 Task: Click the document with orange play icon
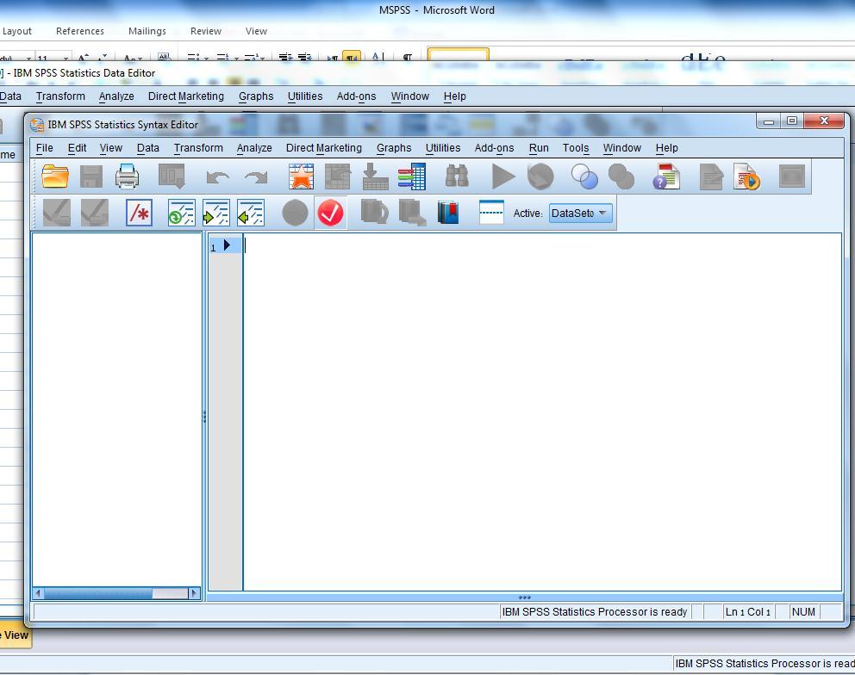tap(746, 176)
